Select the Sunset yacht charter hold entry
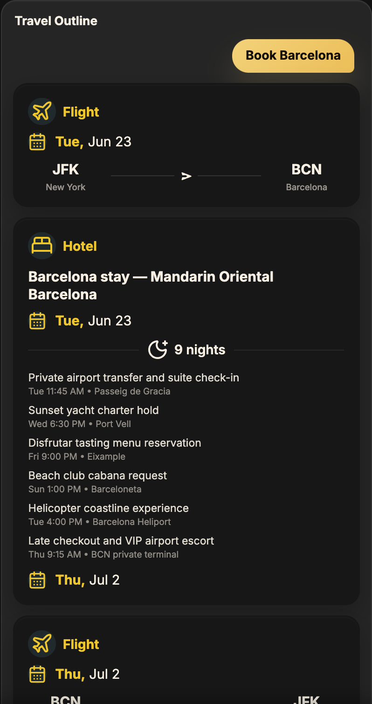372x704 pixels. (94, 410)
